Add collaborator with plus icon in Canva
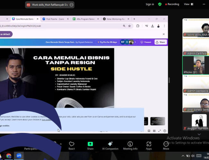 (135, 42)
